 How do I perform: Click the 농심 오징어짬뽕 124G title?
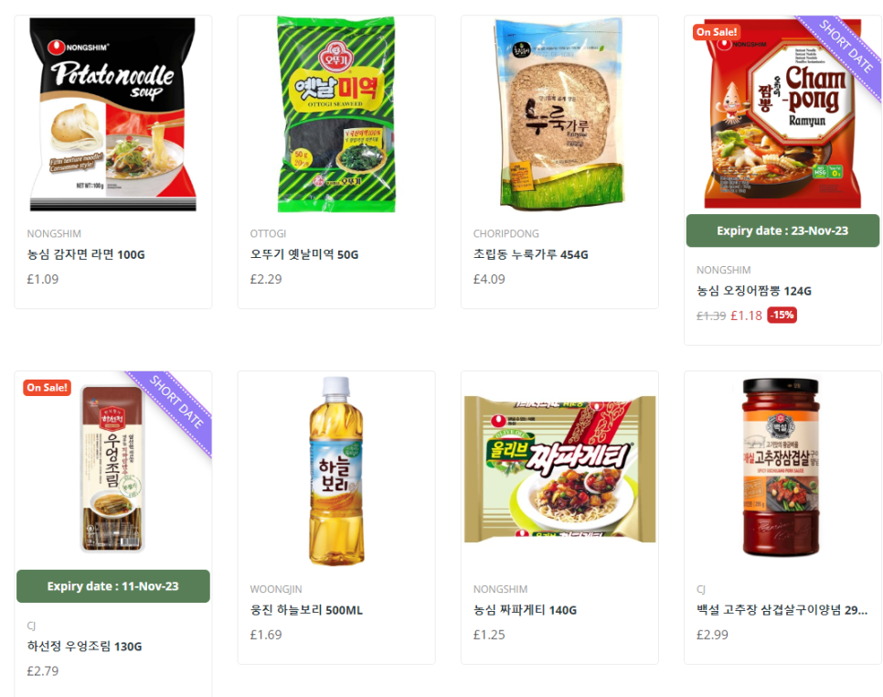click(x=753, y=291)
